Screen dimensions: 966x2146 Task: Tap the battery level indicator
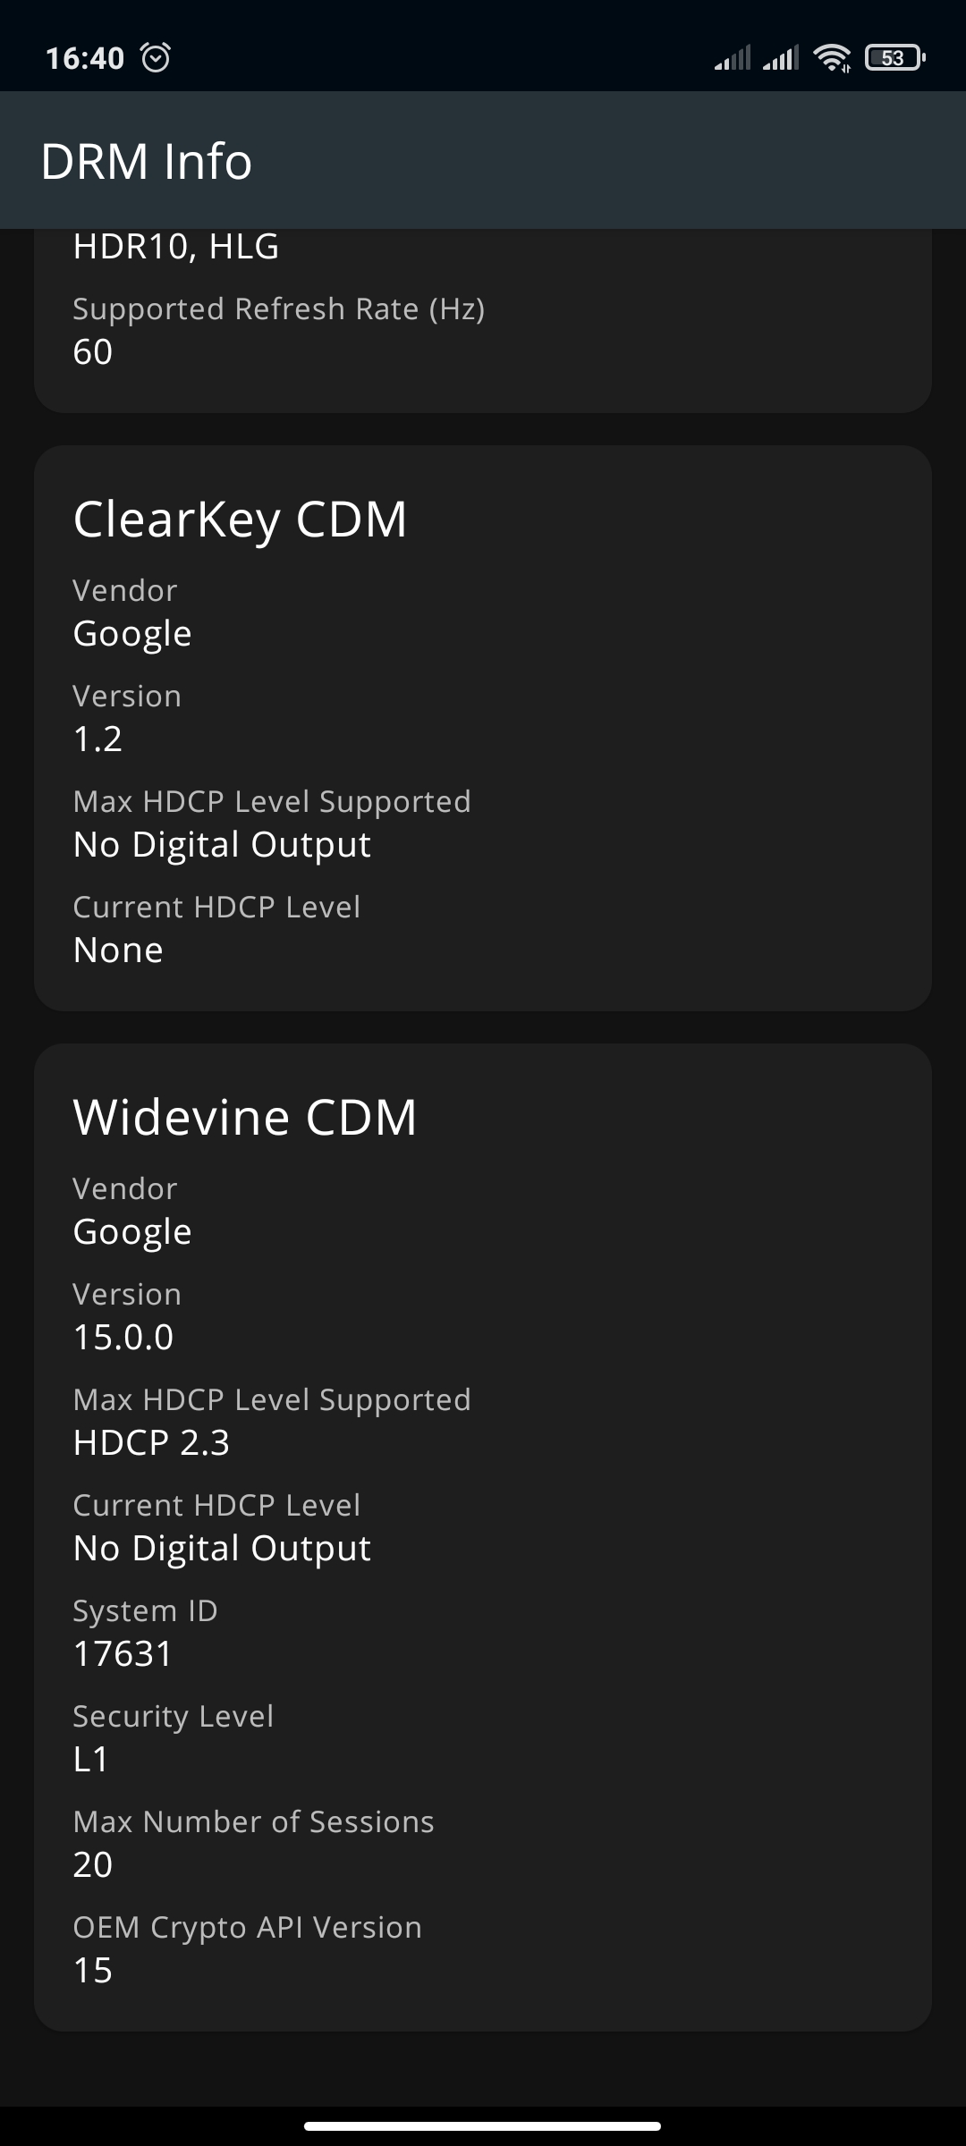click(x=894, y=58)
